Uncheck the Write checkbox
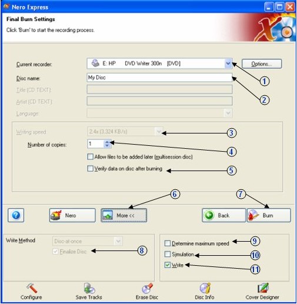 tap(168, 265)
